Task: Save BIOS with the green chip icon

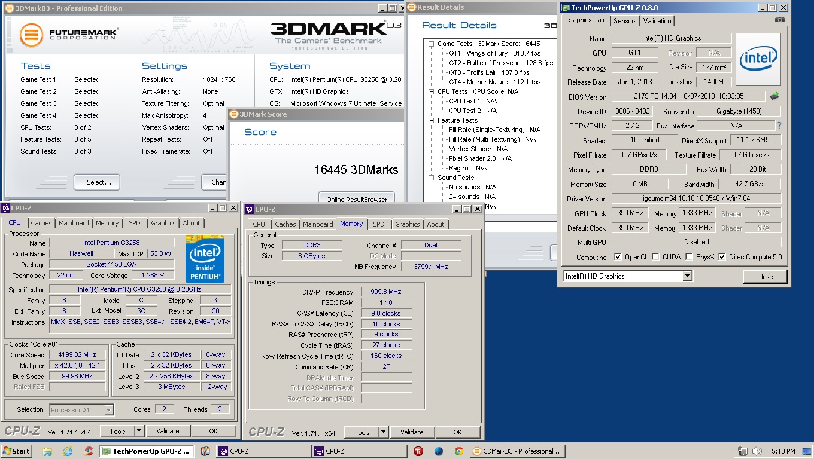Action: click(774, 96)
